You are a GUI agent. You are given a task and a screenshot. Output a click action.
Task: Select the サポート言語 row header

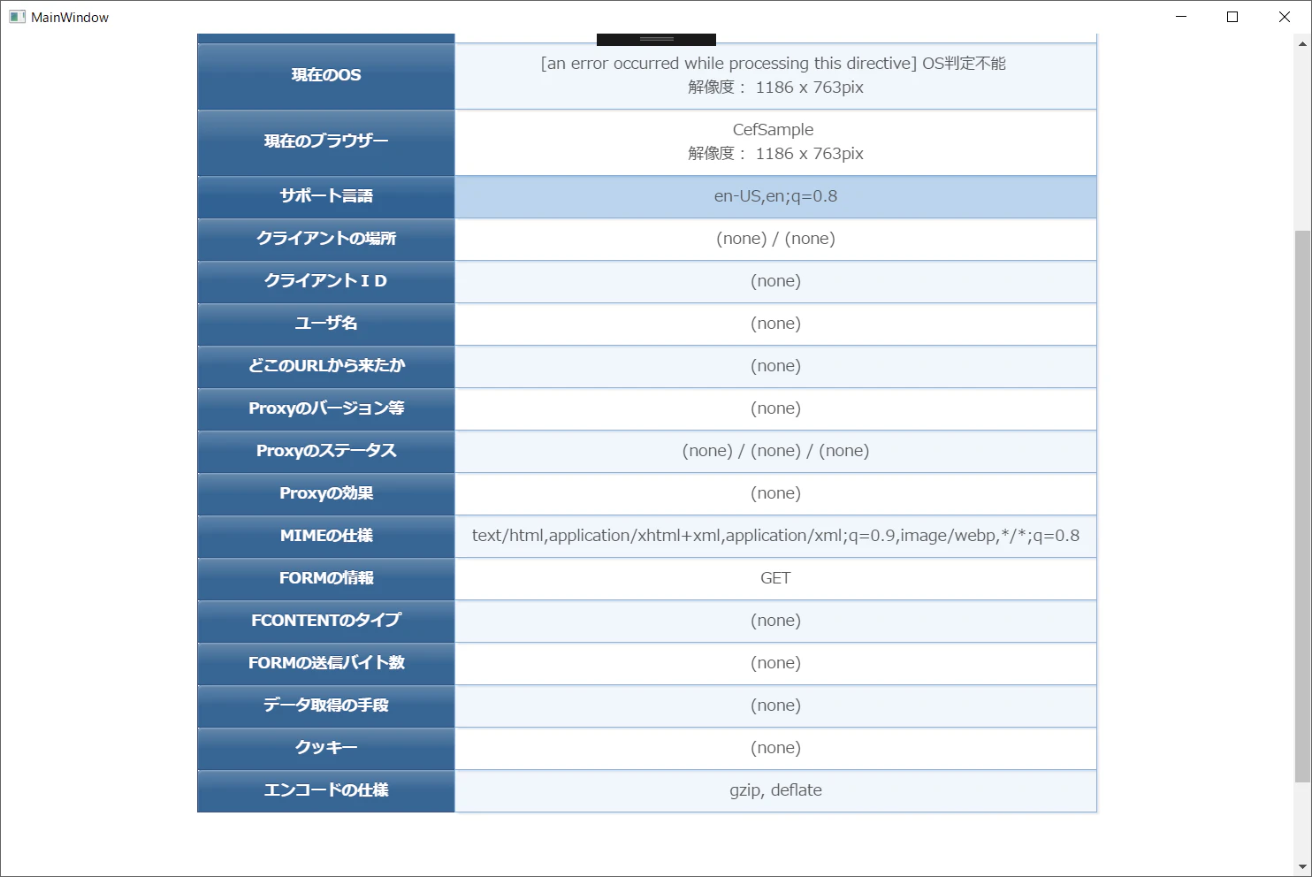pyautogui.click(x=326, y=197)
